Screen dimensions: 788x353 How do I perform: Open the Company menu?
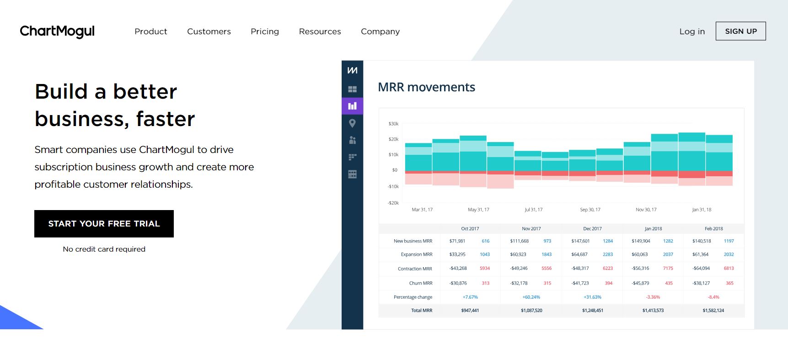point(381,32)
